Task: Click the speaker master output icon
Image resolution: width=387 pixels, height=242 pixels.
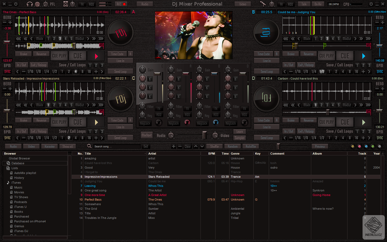Action: [x=66, y=4]
